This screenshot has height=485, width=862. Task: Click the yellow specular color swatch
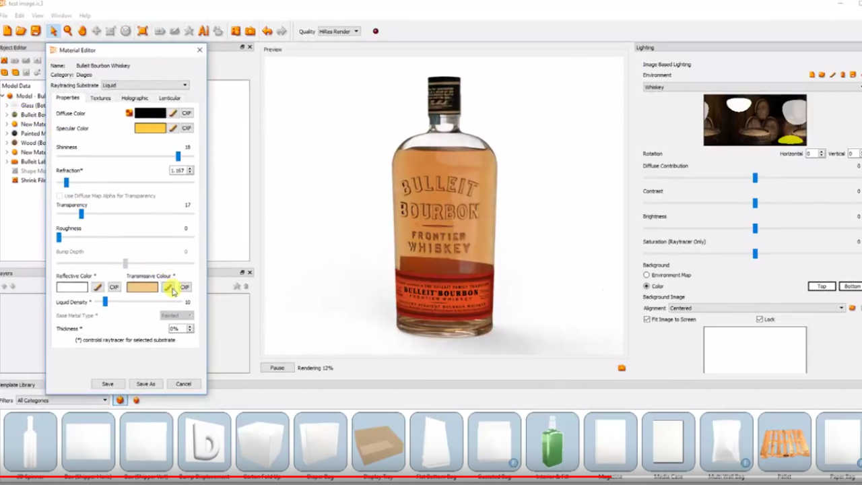coord(150,128)
